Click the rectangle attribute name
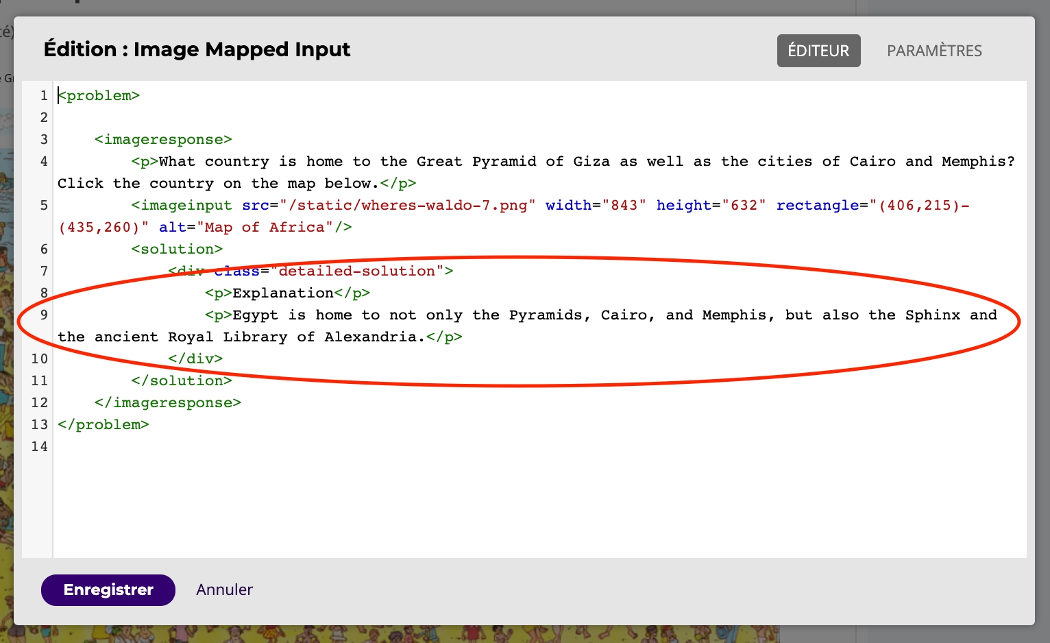The image size is (1050, 643). pos(817,206)
